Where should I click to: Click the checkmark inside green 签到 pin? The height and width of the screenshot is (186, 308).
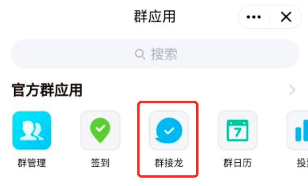click(101, 129)
